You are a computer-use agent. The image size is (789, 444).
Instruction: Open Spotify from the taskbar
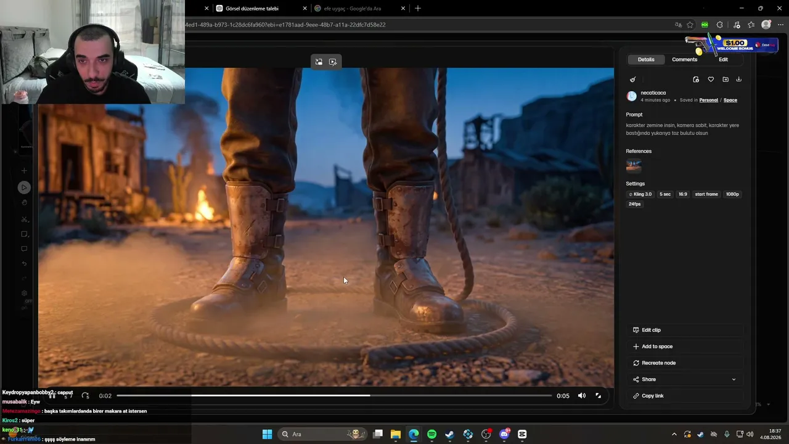[x=431, y=434]
